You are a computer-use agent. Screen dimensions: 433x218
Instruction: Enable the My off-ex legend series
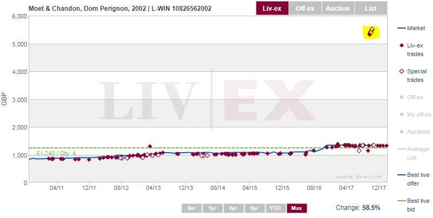tap(415, 114)
